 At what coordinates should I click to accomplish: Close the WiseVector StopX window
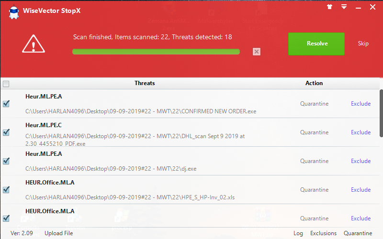point(372,7)
